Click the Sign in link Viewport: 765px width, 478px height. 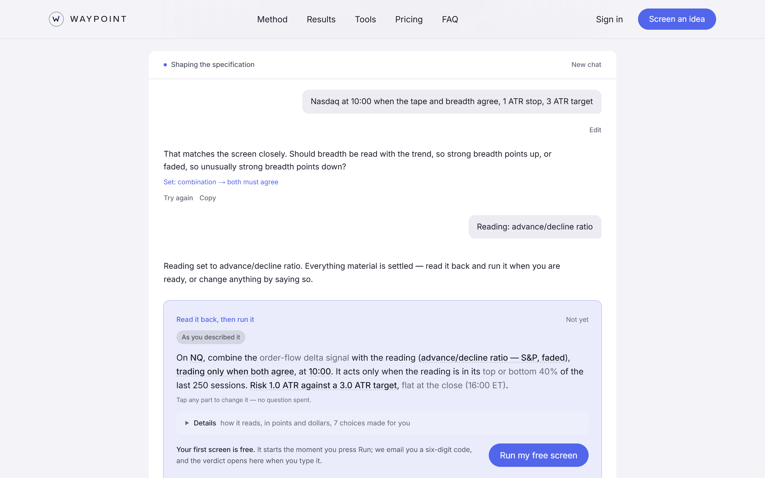point(609,19)
